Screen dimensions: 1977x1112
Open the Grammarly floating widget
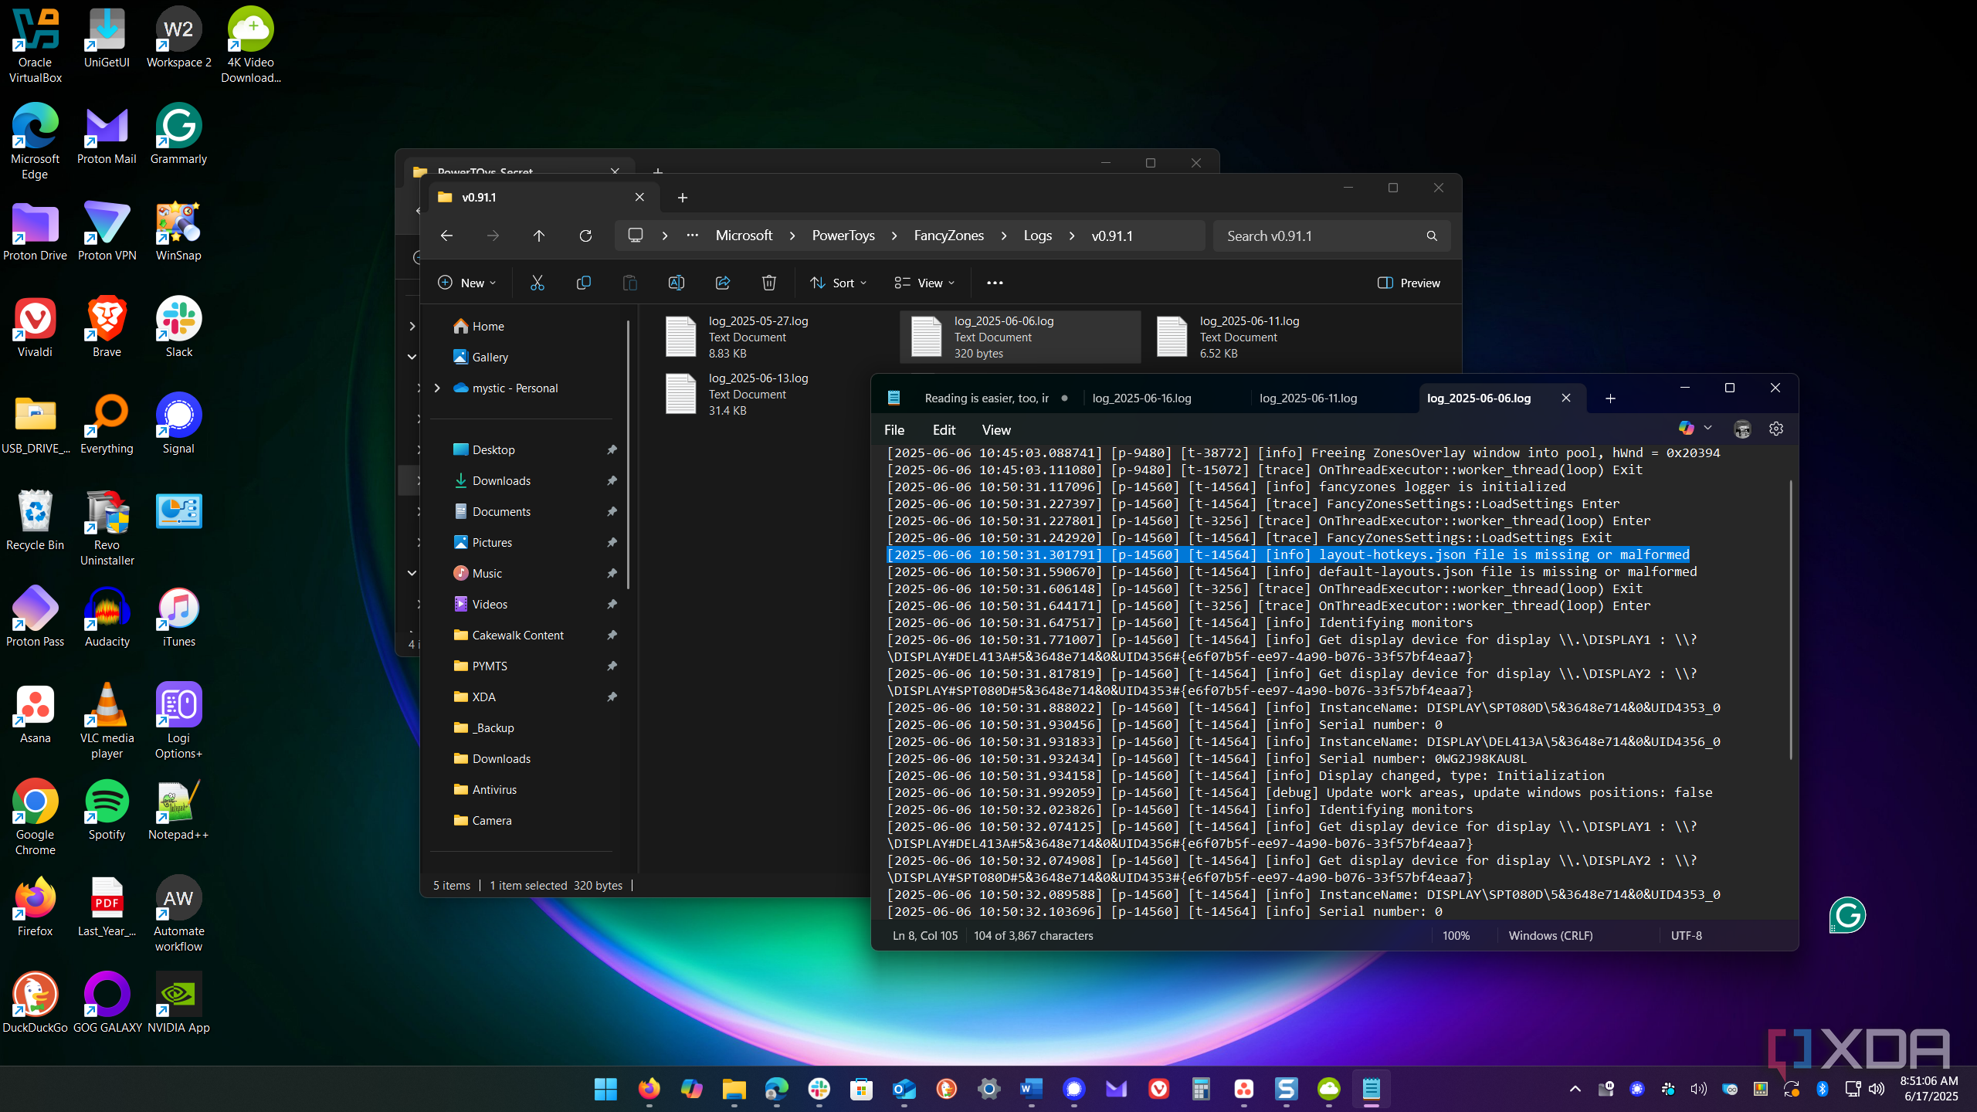pyautogui.click(x=1847, y=915)
